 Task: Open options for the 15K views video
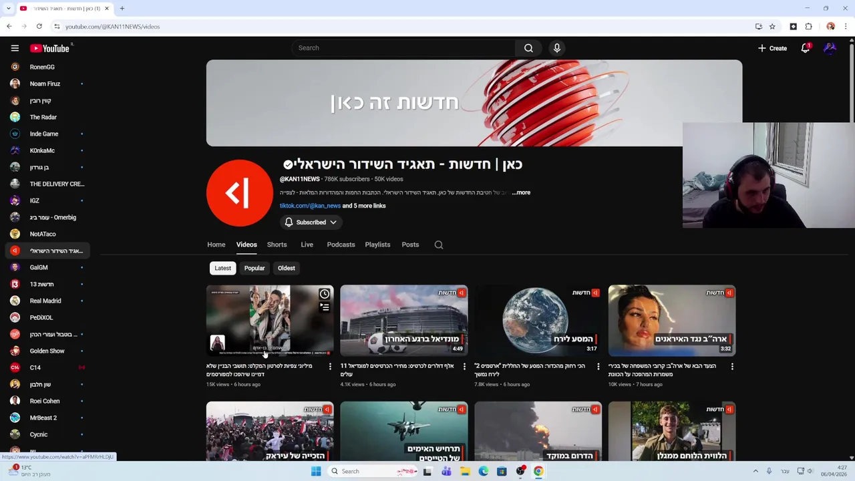[330, 366]
